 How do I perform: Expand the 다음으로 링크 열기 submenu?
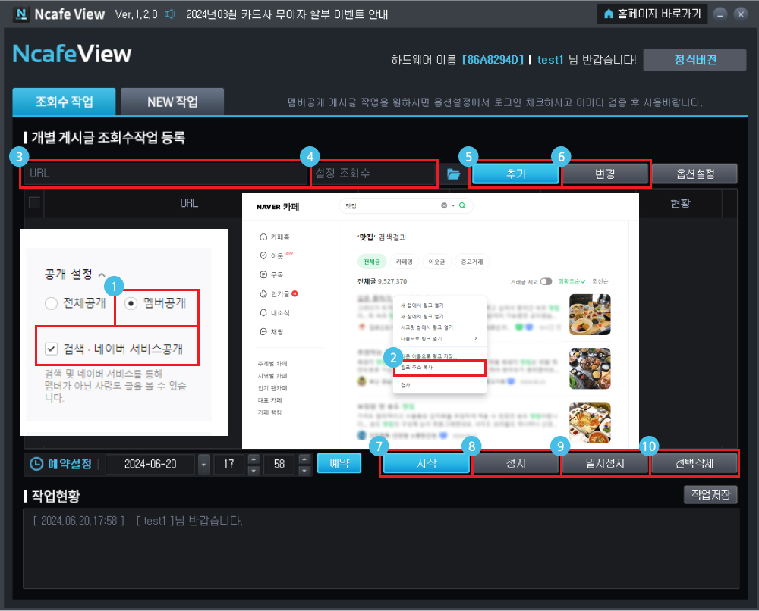pyautogui.click(x=439, y=338)
